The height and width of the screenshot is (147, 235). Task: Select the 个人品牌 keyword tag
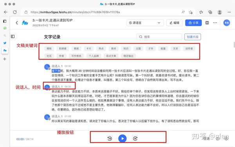click(x=94, y=56)
